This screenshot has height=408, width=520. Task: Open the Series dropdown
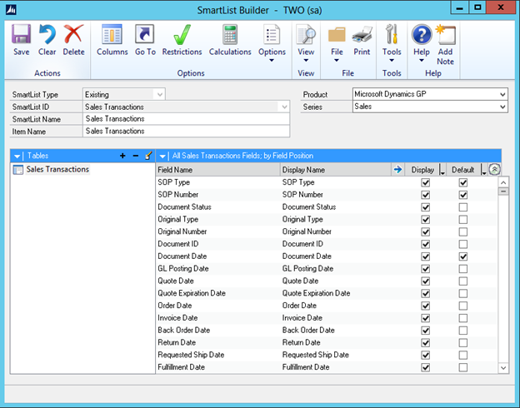pos(502,107)
